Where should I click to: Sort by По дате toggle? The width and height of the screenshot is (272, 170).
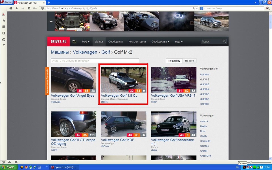click(190, 61)
